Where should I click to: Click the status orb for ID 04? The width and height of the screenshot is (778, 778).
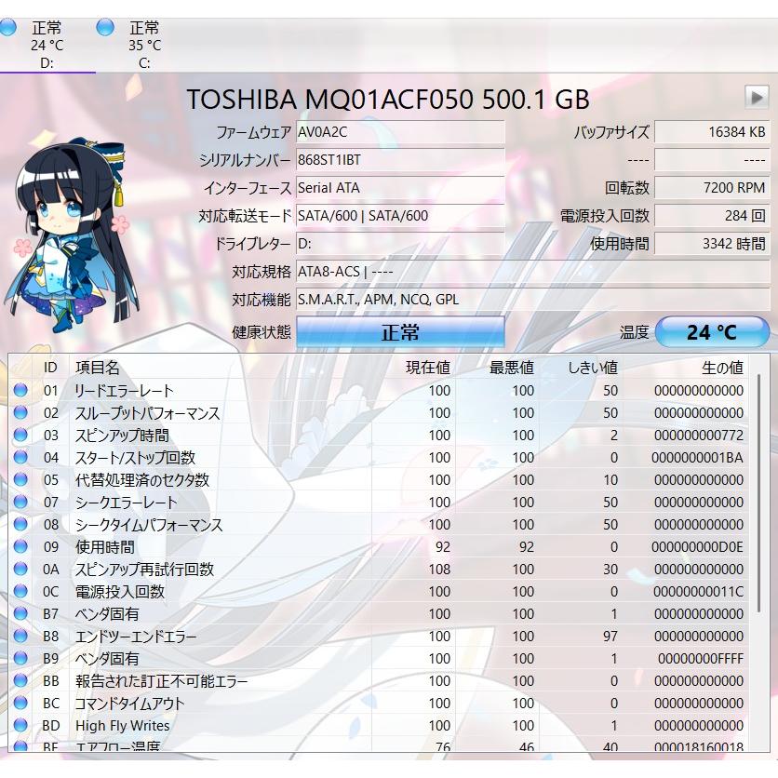[20, 457]
